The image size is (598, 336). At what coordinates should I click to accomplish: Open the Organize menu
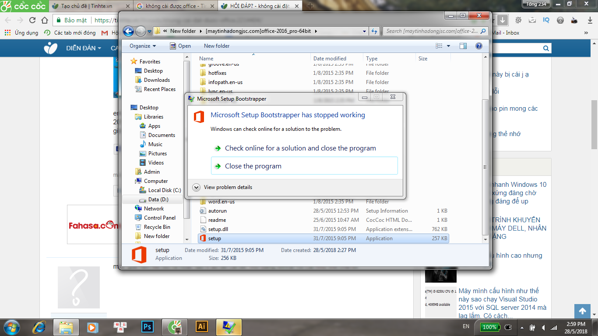pos(143,46)
